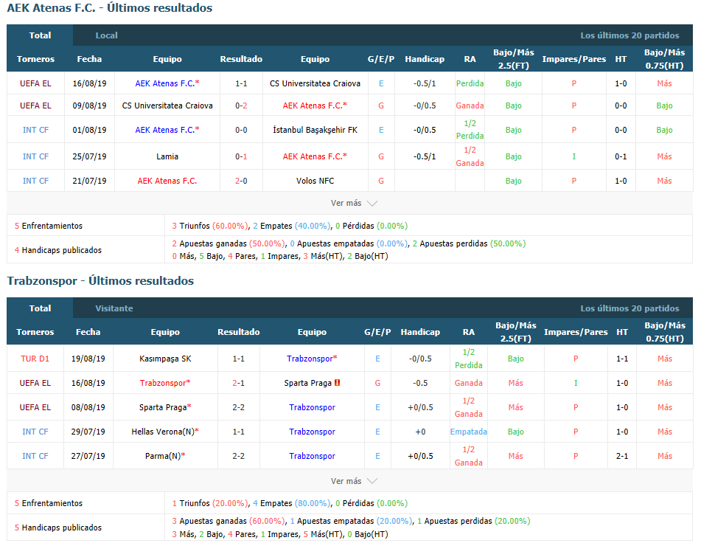Click the red card icon beside Sparta Praga
This screenshot has height=543, width=701.
(337, 383)
